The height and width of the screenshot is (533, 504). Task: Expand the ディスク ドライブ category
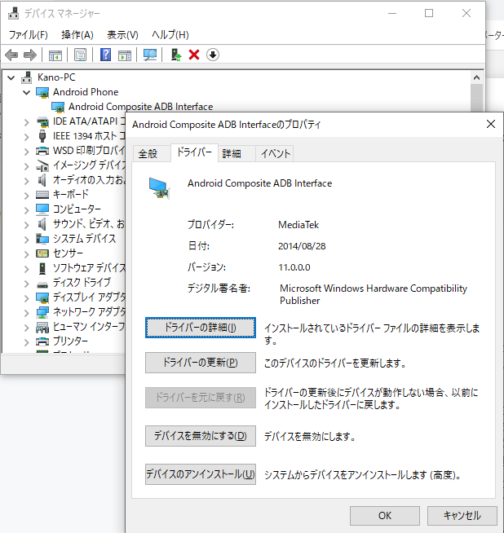pos(27,283)
